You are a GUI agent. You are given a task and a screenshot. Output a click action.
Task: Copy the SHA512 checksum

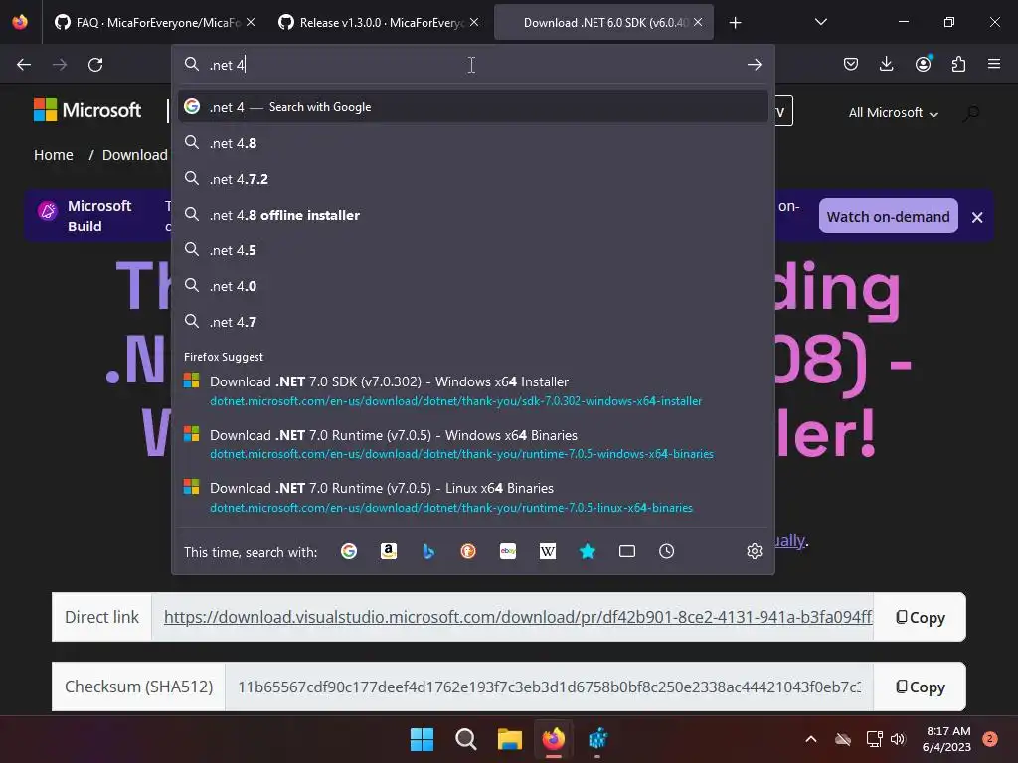point(920,687)
